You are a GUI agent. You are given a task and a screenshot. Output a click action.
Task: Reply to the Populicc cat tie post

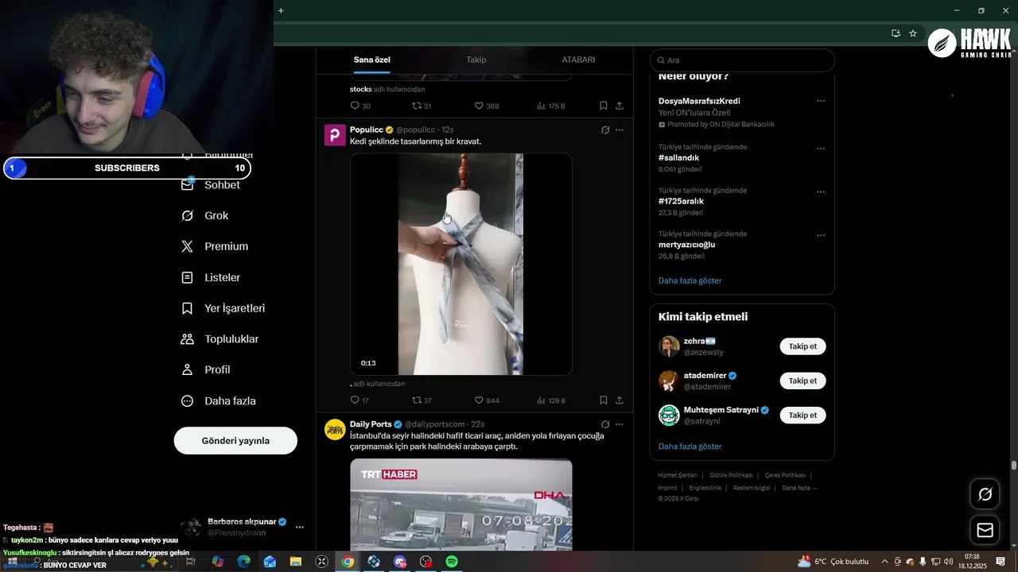(x=359, y=400)
